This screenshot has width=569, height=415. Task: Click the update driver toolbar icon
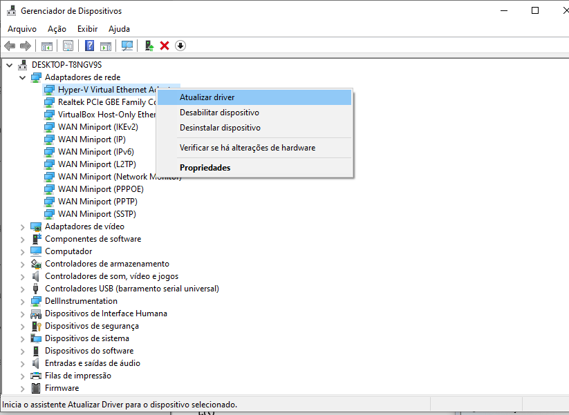(149, 46)
